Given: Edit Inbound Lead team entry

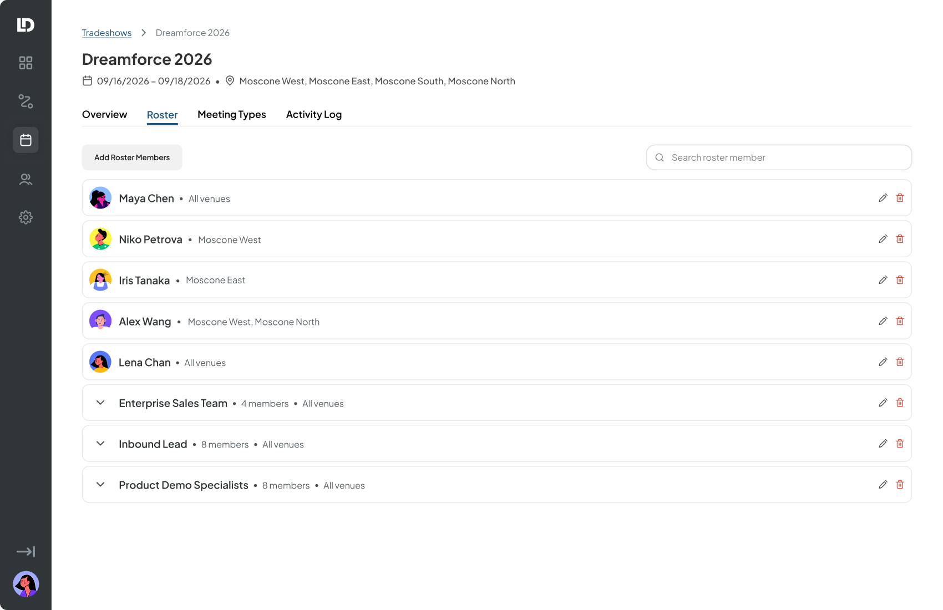Looking at the screenshot, I should click(x=883, y=444).
